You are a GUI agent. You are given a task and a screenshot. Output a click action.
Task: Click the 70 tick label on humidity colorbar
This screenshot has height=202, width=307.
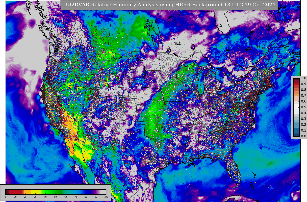75,197
